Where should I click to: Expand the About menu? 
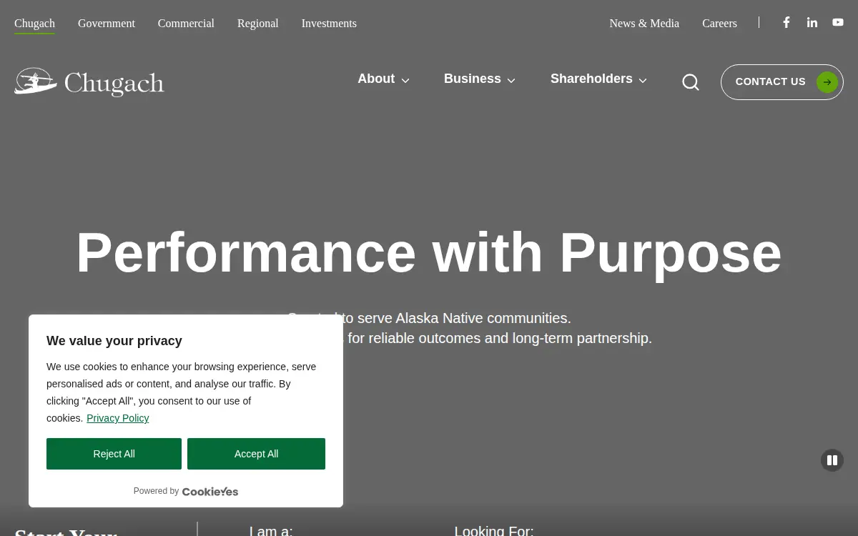pos(383,79)
